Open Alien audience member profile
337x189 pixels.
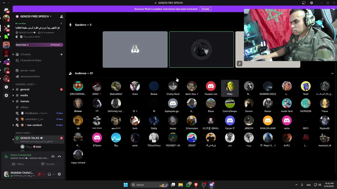coord(135,88)
